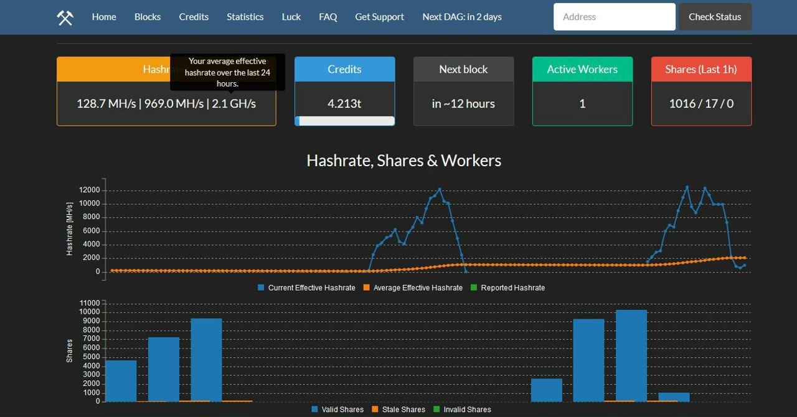Click the Next DAG countdown link
Screen dimensions: 797x417
coord(461,17)
